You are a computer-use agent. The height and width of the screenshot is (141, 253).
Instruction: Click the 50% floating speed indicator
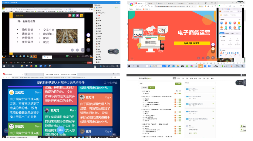point(116,52)
